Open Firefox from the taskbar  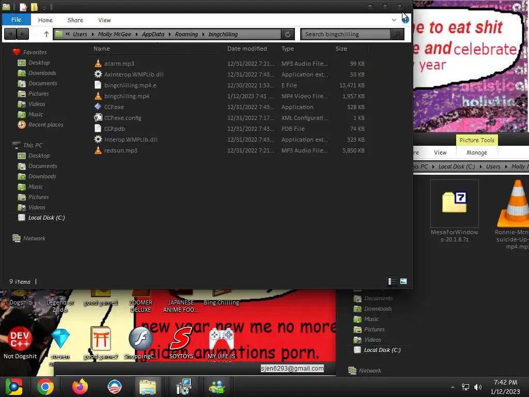(80, 387)
